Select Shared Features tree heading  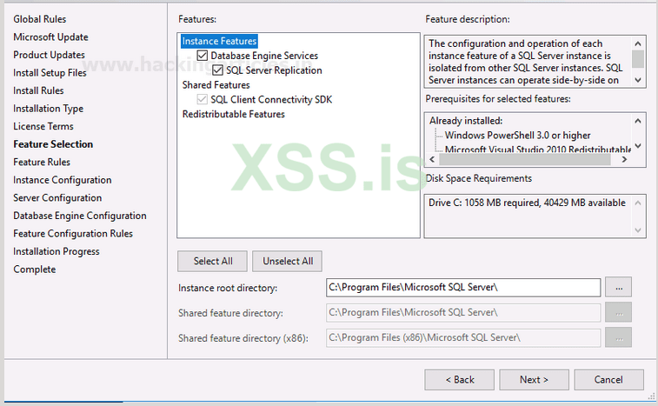216,85
